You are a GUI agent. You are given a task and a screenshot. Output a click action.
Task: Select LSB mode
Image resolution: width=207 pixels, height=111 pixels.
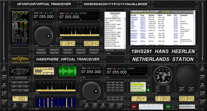click(20, 83)
